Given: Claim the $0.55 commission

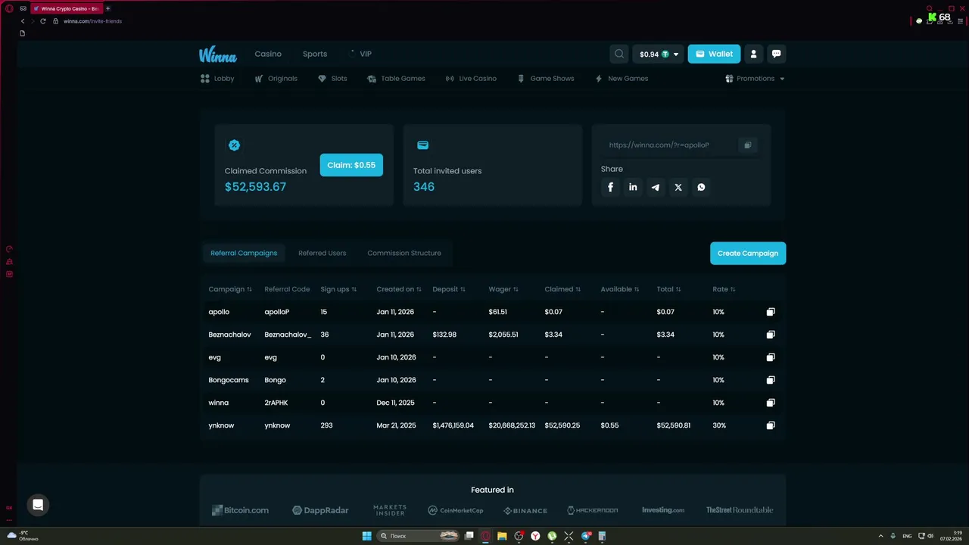Looking at the screenshot, I should 351,165.
